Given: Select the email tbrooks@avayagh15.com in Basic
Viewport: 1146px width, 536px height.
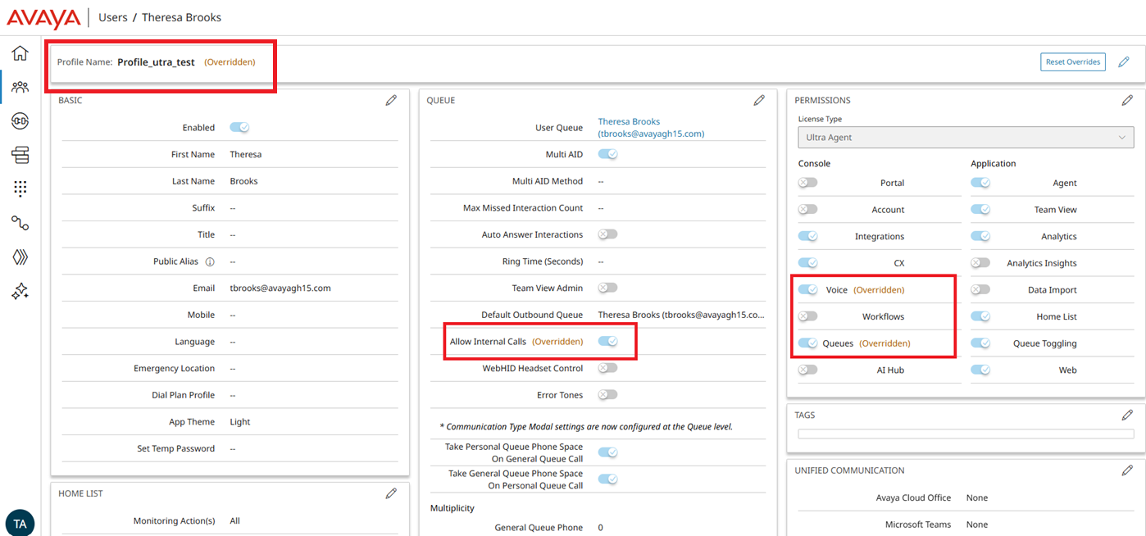Looking at the screenshot, I should pos(280,288).
